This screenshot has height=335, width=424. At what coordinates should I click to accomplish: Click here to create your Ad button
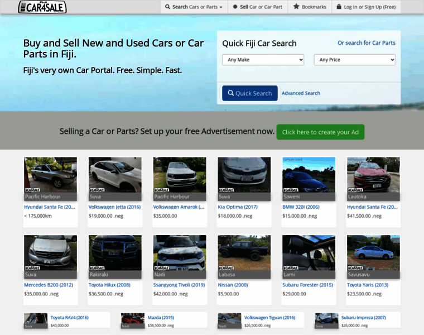coord(320,132)
